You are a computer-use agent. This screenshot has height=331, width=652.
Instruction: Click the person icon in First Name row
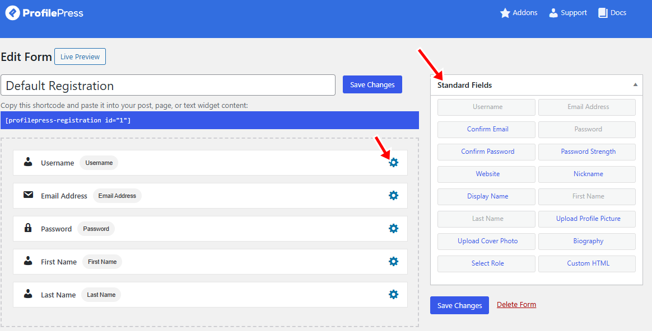(x=28, y=261)
